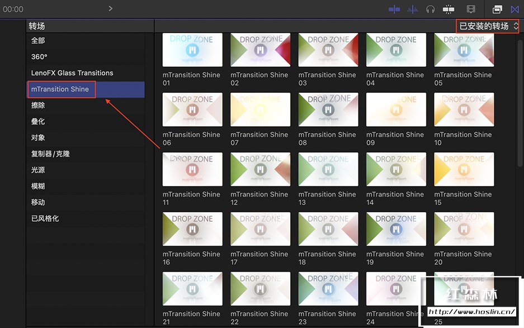Select mTransition Shine 01 thumbnail

[192, 50]
